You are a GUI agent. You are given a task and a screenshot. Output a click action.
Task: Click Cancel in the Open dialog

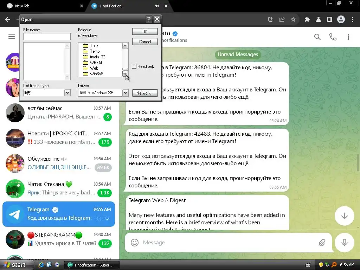tap(145, 41)
